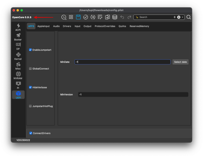Click the redo arrow in toolbar
The width and height of the screenshot is (203, 157).
pyautogui.click(x=129, y=17)
